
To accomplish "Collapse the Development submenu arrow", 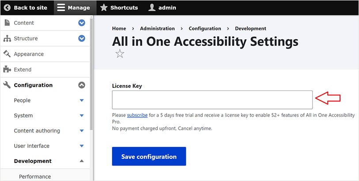I will coord(81,161).
